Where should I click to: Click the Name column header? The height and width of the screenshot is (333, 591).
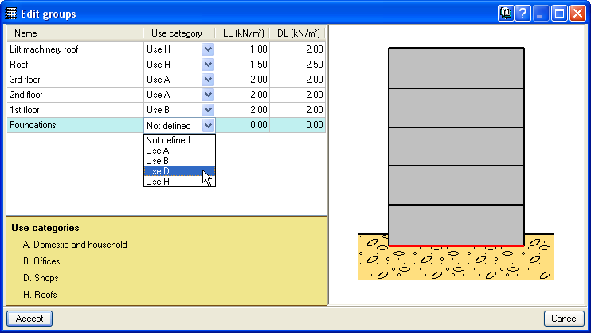point(75,33)
